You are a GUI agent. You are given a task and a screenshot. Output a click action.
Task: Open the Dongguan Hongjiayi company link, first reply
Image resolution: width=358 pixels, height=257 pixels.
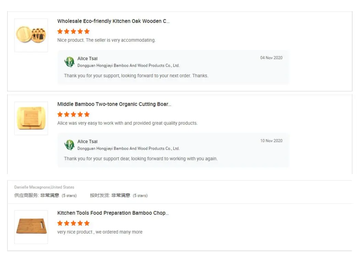coord(128,65)
